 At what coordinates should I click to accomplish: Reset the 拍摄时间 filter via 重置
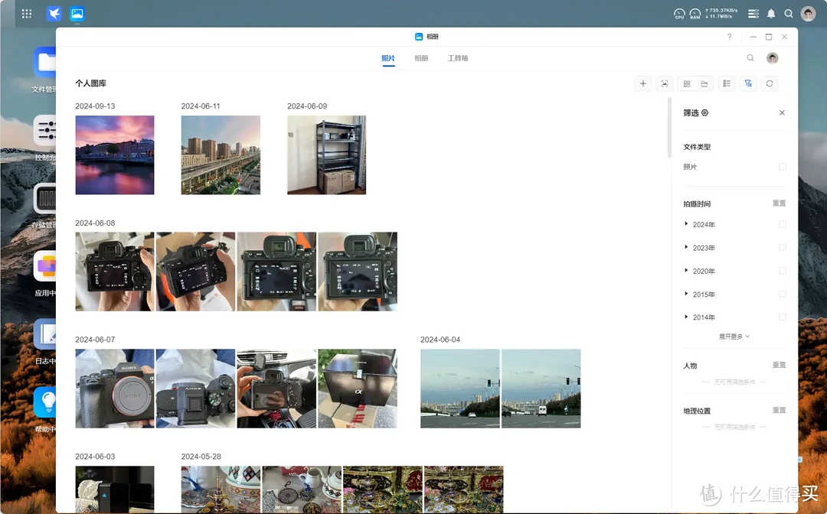pyautogui.click(x=779, y=203)
